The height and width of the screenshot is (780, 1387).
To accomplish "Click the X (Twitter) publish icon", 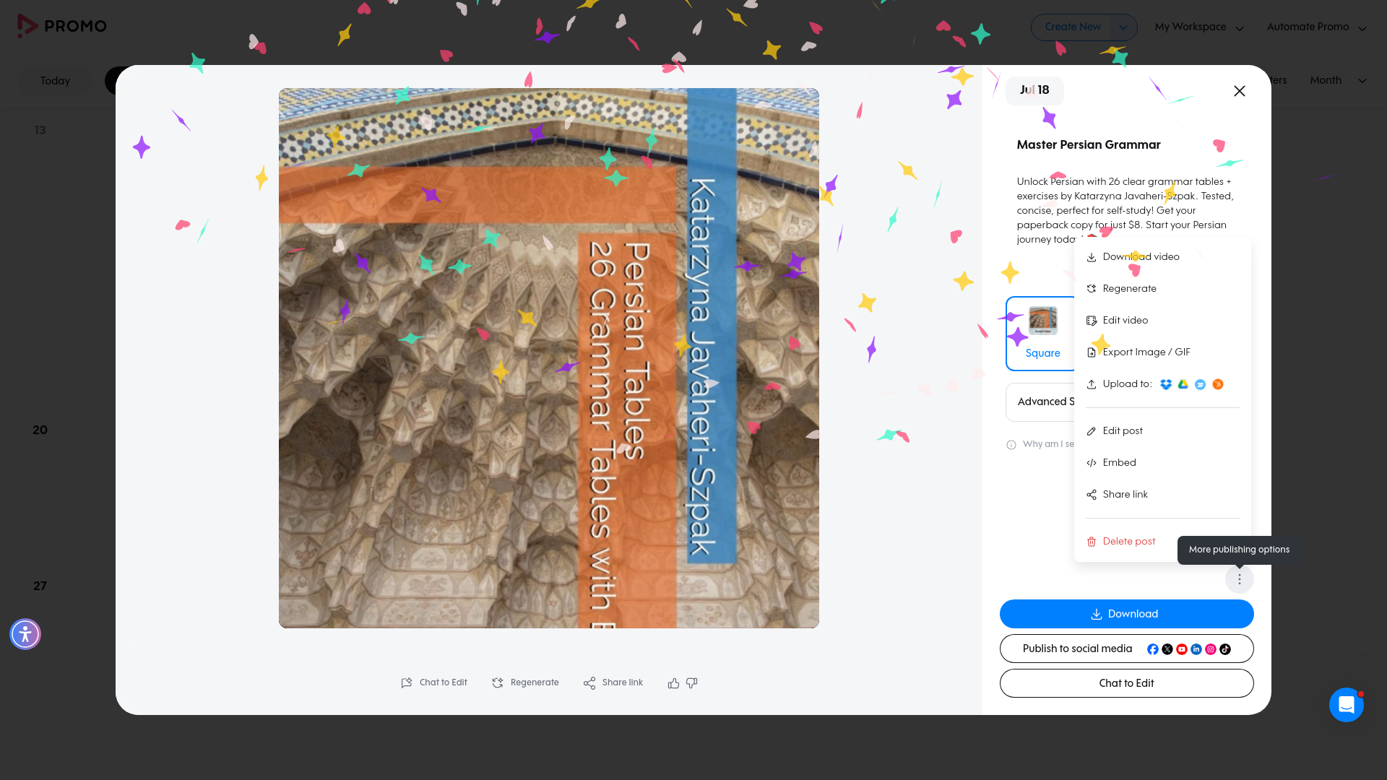I will coord(1167,649).
